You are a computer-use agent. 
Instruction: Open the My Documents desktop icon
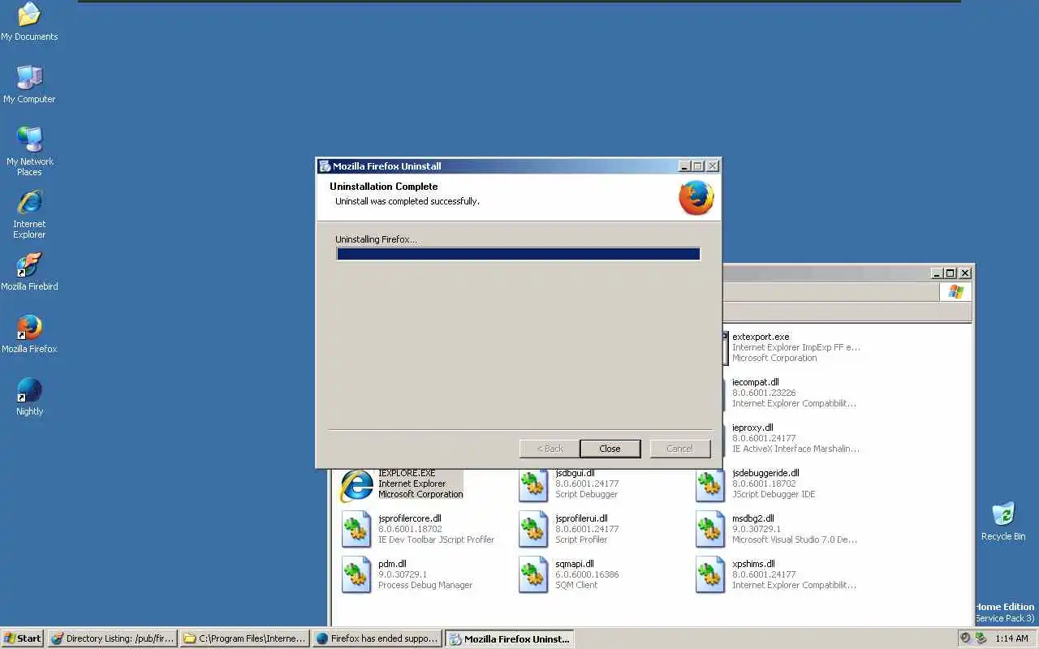pyautogui.click(x=29, y=22)
